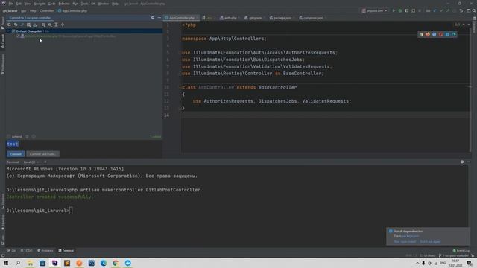Switch to the package.json editor tab
The image size is (477, 268).
[x=282, y=18]
